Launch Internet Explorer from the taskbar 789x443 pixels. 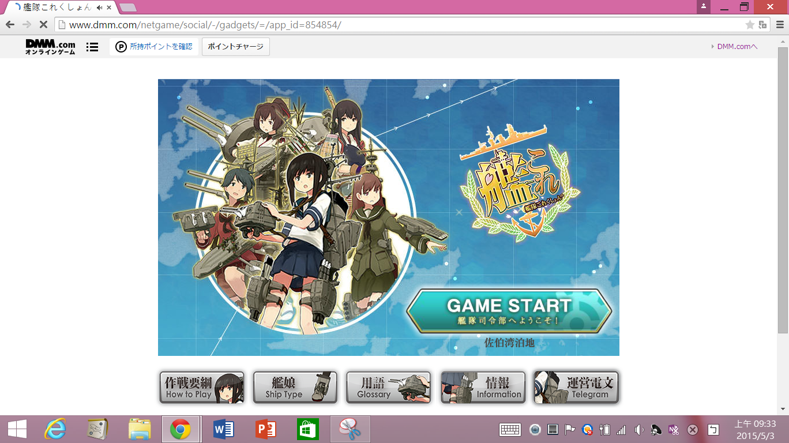coord(55,429)
